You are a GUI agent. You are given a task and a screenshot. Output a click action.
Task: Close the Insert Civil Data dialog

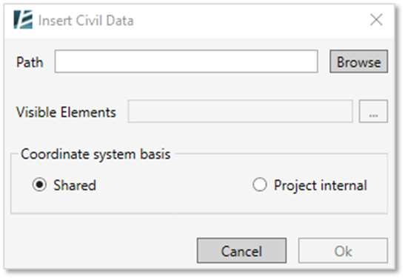[x=376, y=20]
